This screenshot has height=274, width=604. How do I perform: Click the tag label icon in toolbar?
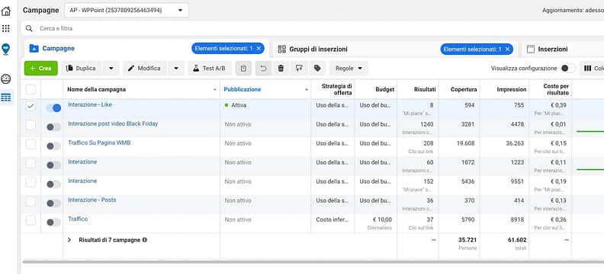pyautogui.click(x=317, y=68)
